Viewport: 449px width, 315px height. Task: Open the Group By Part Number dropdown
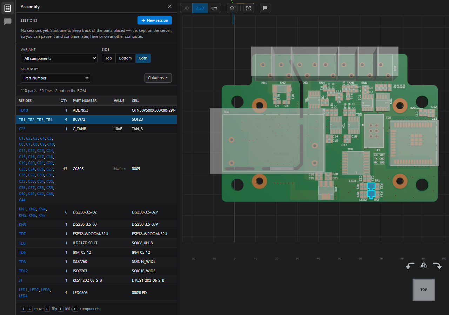point(55,78)
